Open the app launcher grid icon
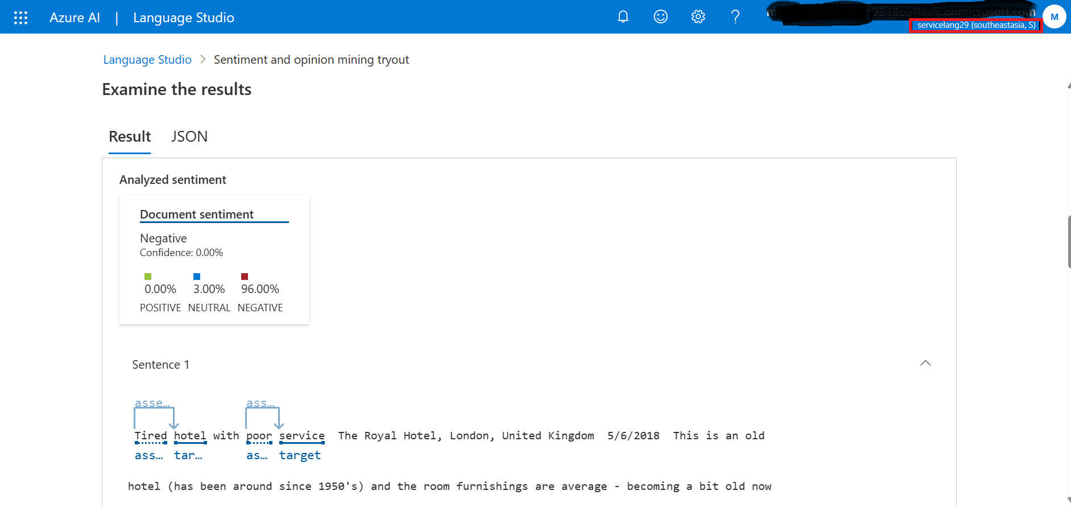 pyautogui.click(x=20, y=18)
